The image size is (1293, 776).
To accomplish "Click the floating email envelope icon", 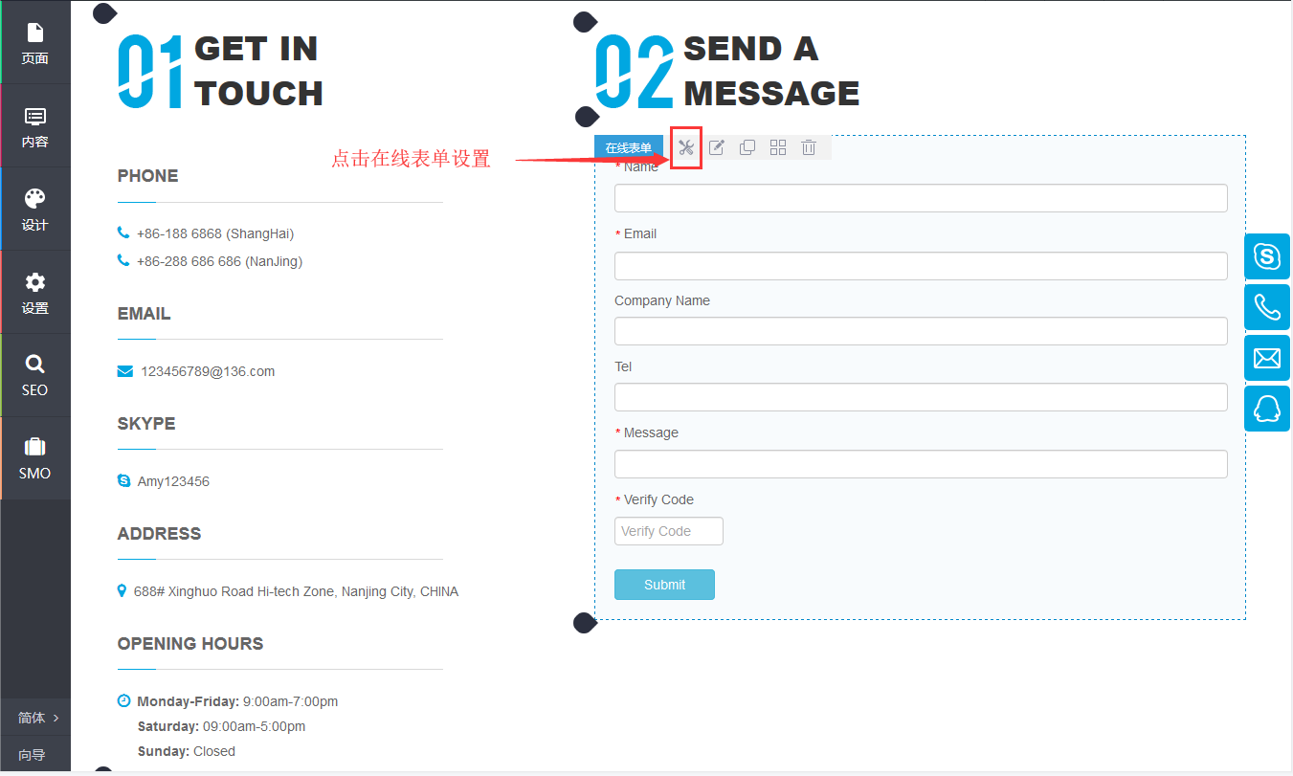I will coord(1267,358).
